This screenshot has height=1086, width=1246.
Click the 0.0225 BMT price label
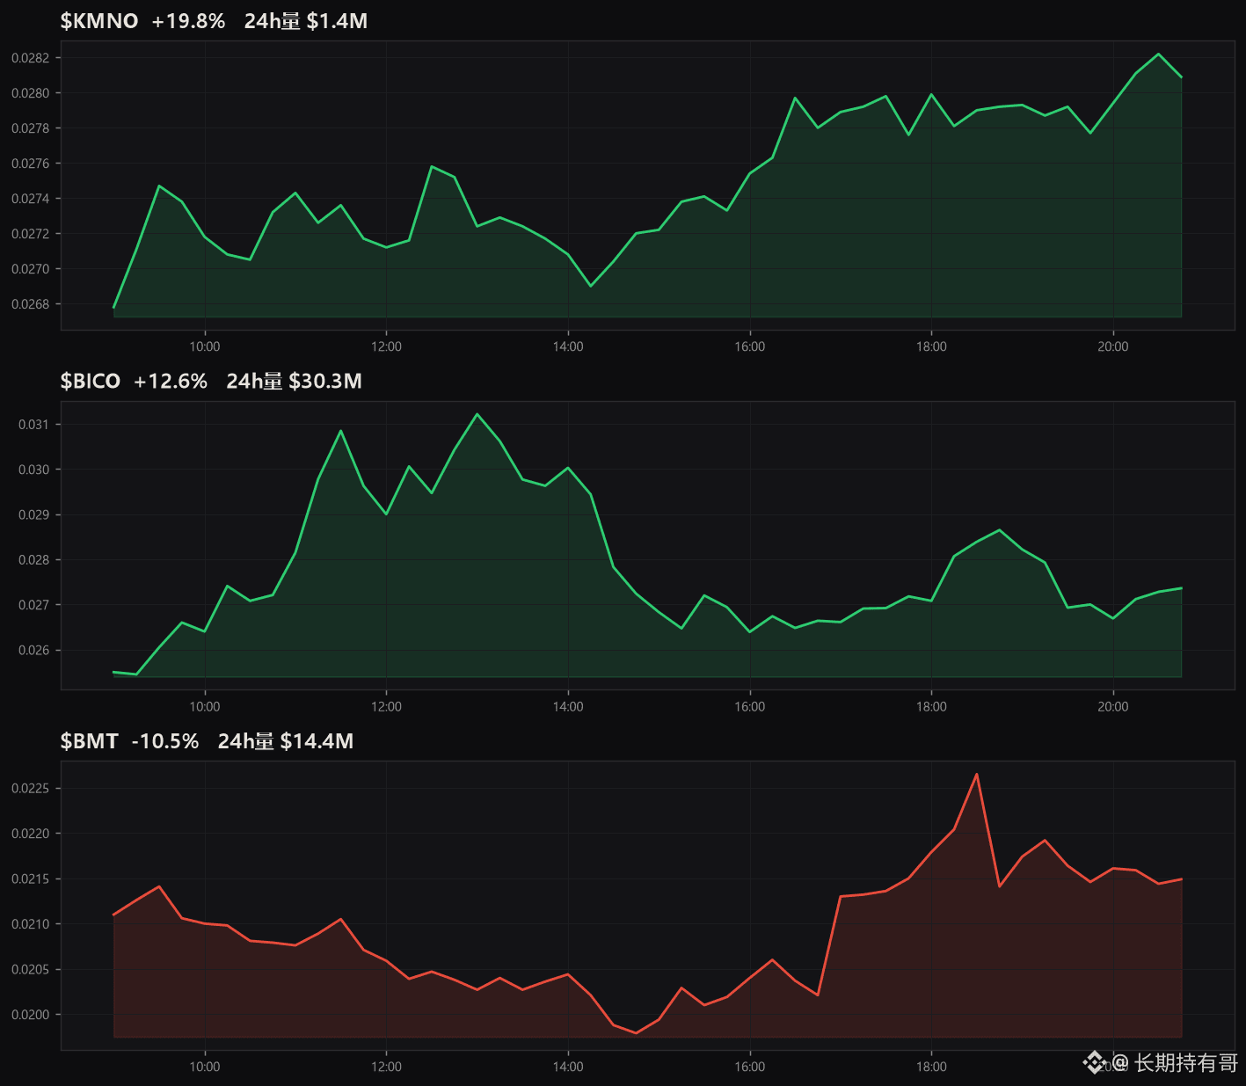point(31,789)
